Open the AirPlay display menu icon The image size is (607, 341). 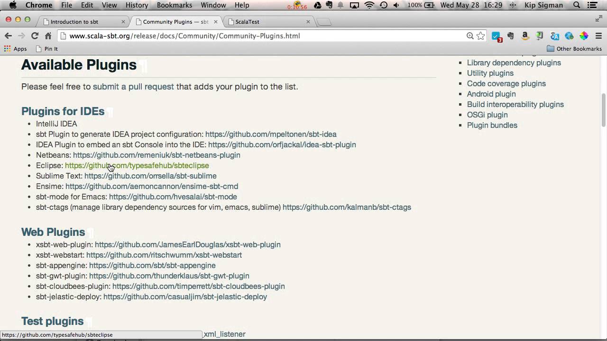click(355, 5)
